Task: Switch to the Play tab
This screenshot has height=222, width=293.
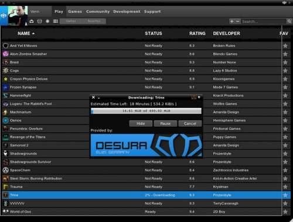Action: [59, 12]
